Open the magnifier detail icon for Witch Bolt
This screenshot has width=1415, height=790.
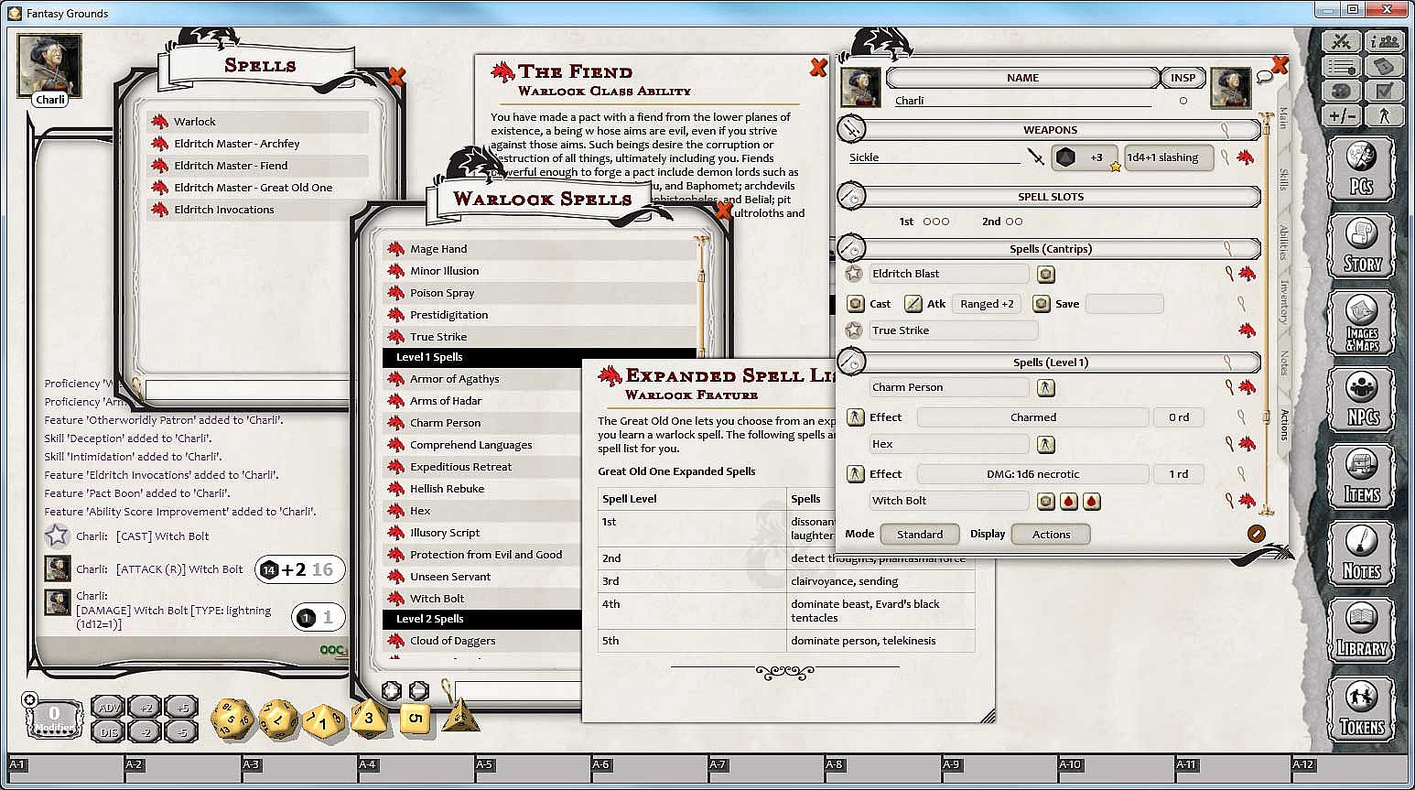(1229, 501)
